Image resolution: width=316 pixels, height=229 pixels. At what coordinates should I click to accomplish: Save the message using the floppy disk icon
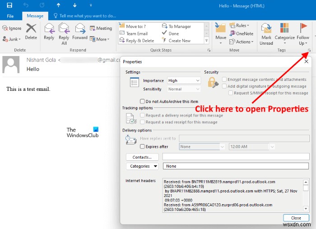point(9,5)
